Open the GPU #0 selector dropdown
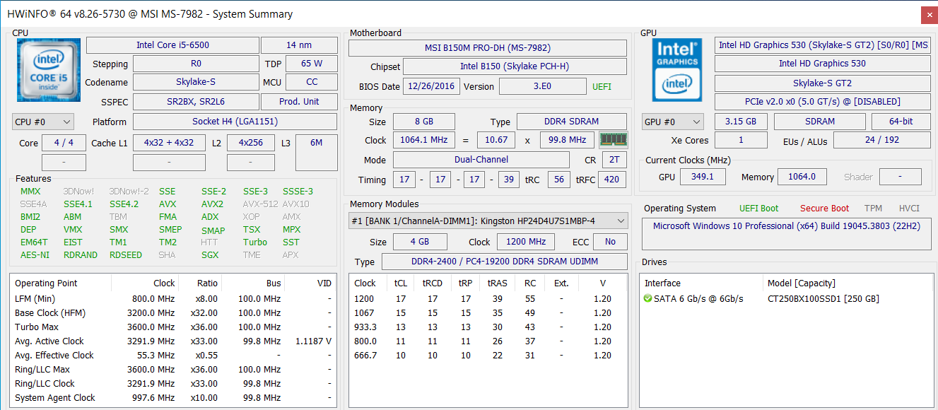The height and width of the screenshot is (410, 938). coord(672,122)
